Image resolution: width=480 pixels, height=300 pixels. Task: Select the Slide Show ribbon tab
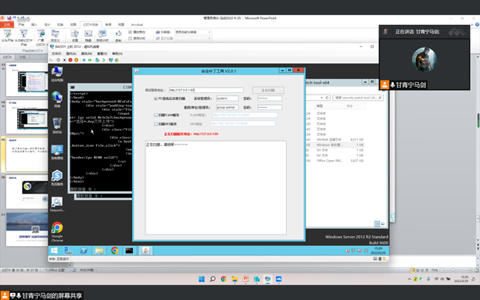click(x=91, y=24)
